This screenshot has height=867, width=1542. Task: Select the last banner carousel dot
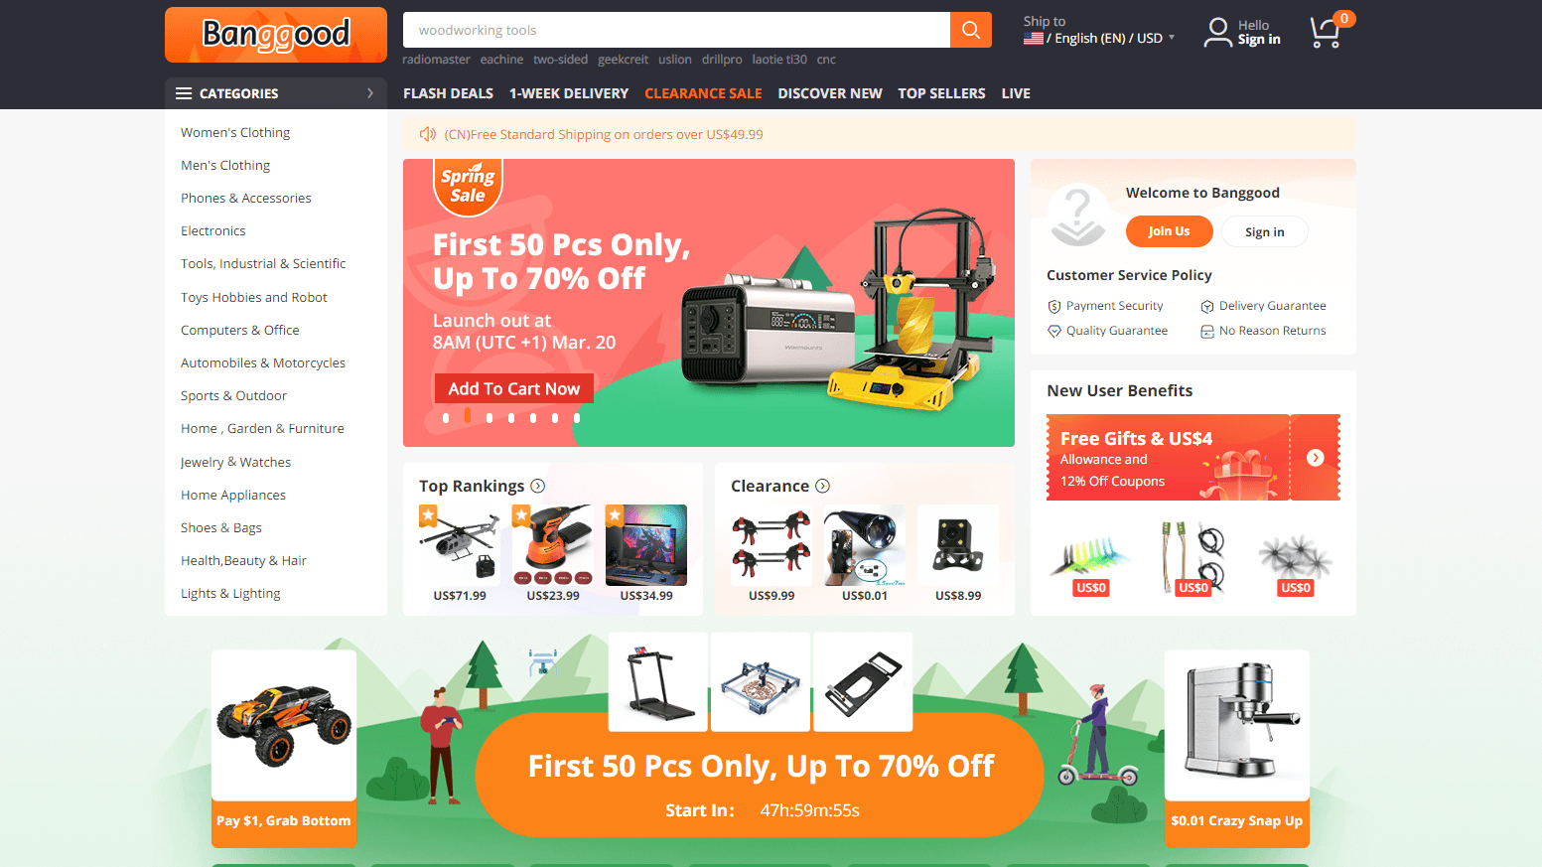pyautogui.click(x=577, y=418)
